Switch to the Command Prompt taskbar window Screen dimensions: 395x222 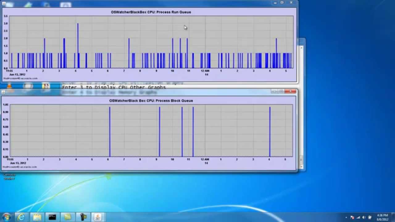click(x=52, y=217)
